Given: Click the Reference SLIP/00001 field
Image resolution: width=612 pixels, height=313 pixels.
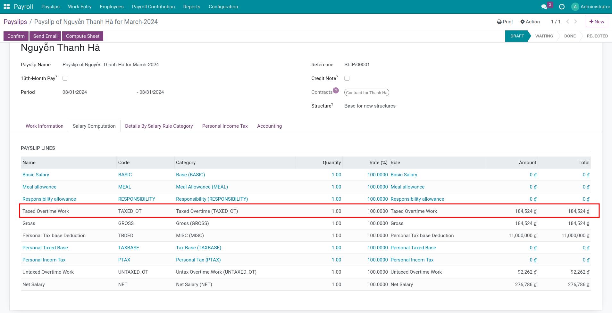Looking at the screenshot, I should [357, 65].
